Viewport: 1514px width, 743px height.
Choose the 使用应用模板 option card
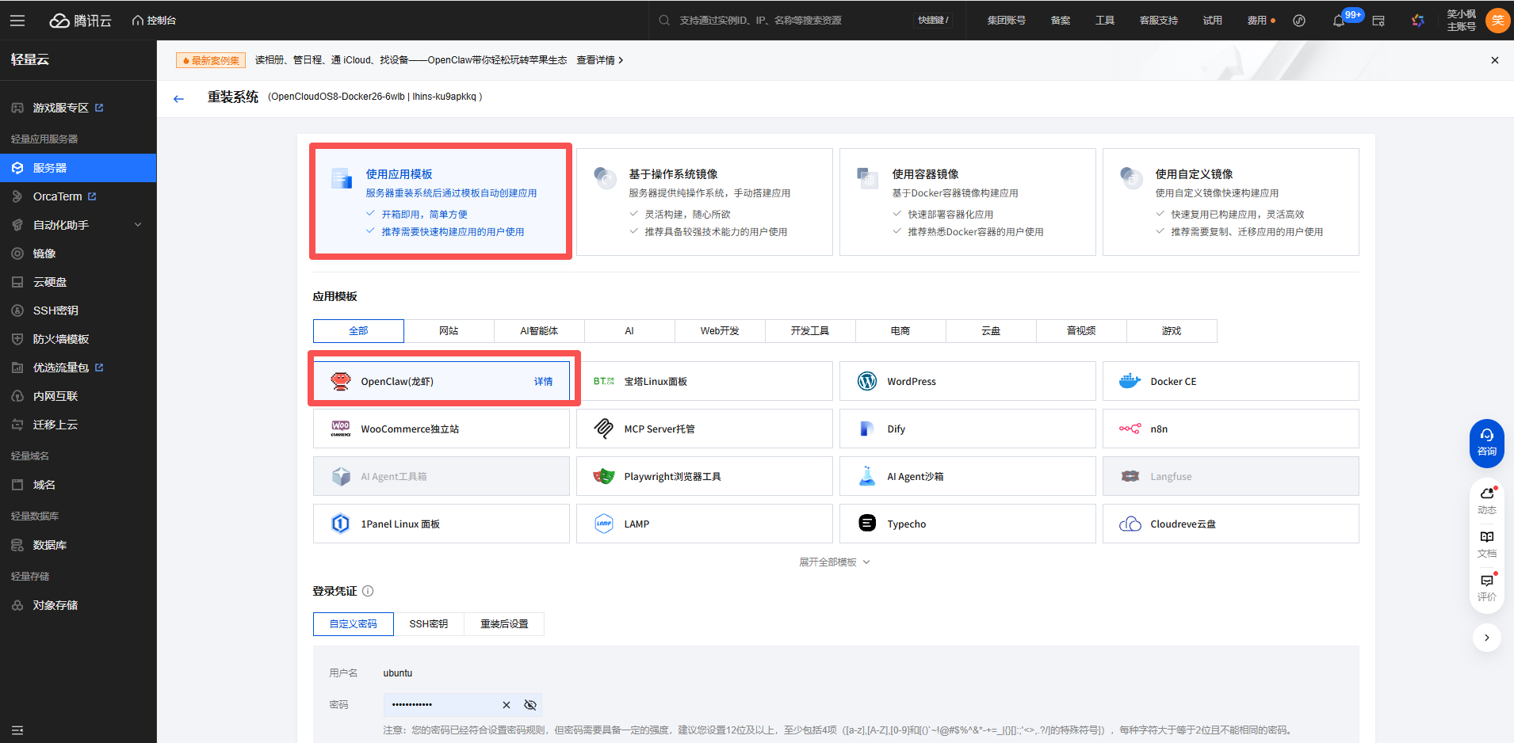click(441, 202)
